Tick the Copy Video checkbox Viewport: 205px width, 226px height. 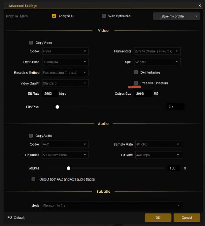coord(31,43)
